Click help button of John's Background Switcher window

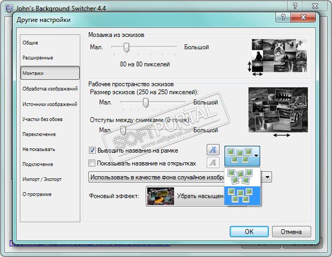295,6
